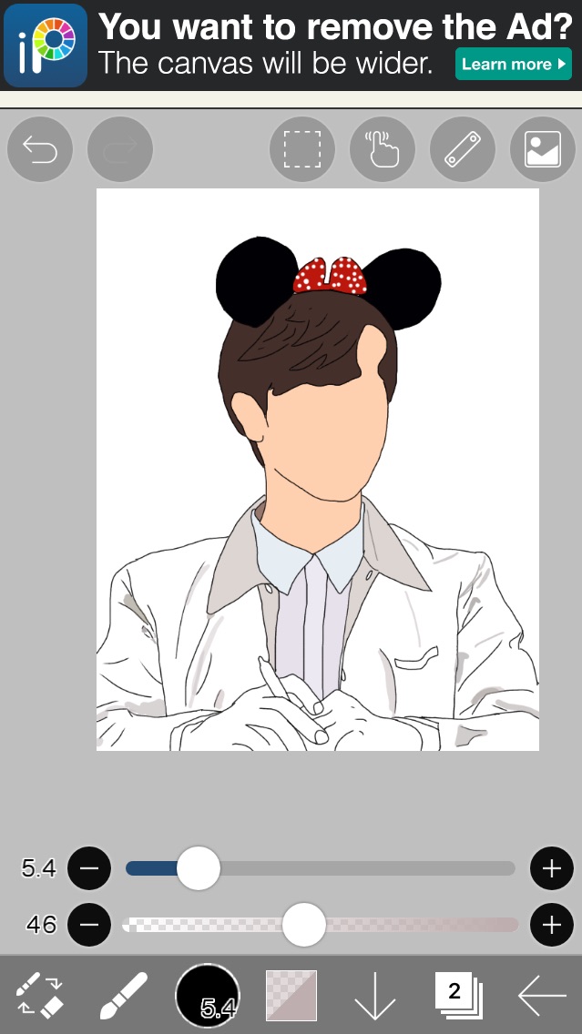Click the opacity value 46 label

[x=41, y=925]
